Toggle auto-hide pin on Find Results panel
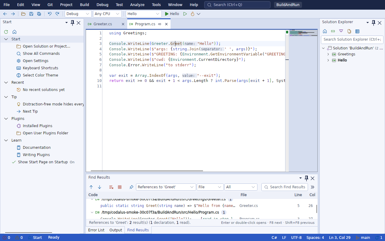Image resolution: width=385 pixels, height=241 pixels. (306, 178)
